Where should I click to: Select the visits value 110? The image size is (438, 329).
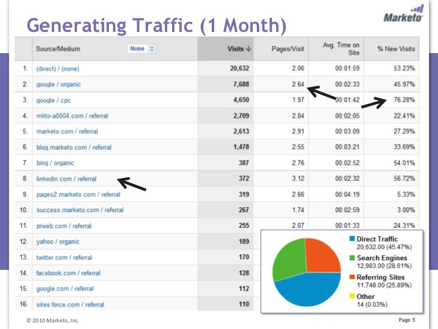pos(244,304)
